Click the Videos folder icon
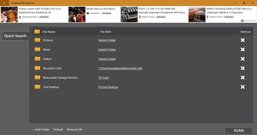 37,59
